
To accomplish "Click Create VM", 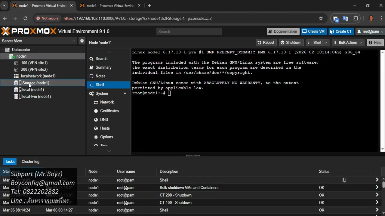I will pos(314,31).
